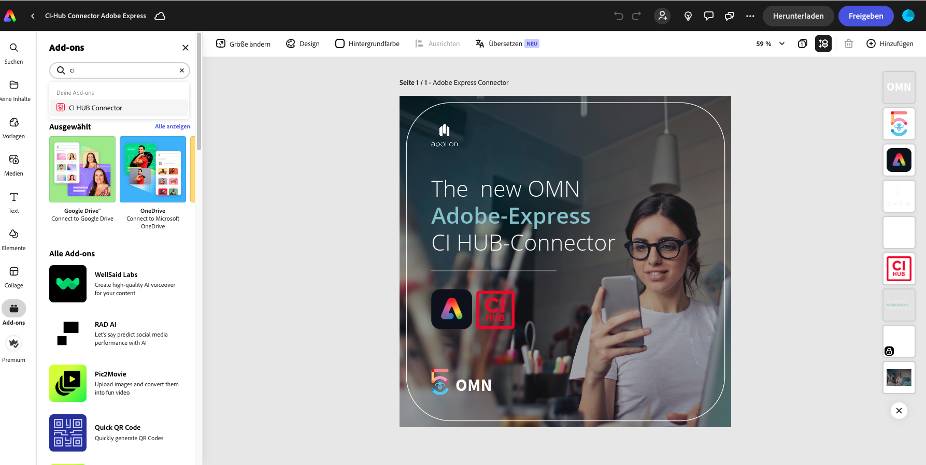Open the Pic2Movie add-on
This screenshot has height=465, width=926.
[x=120, y=383]
